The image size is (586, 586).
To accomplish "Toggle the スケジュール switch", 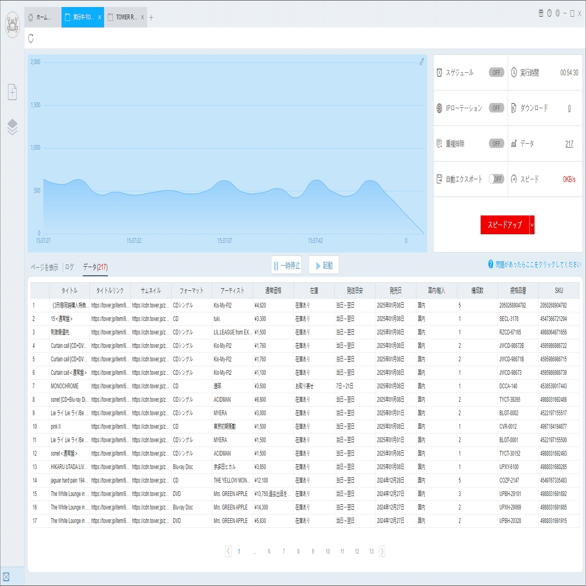I will (496, 73).
